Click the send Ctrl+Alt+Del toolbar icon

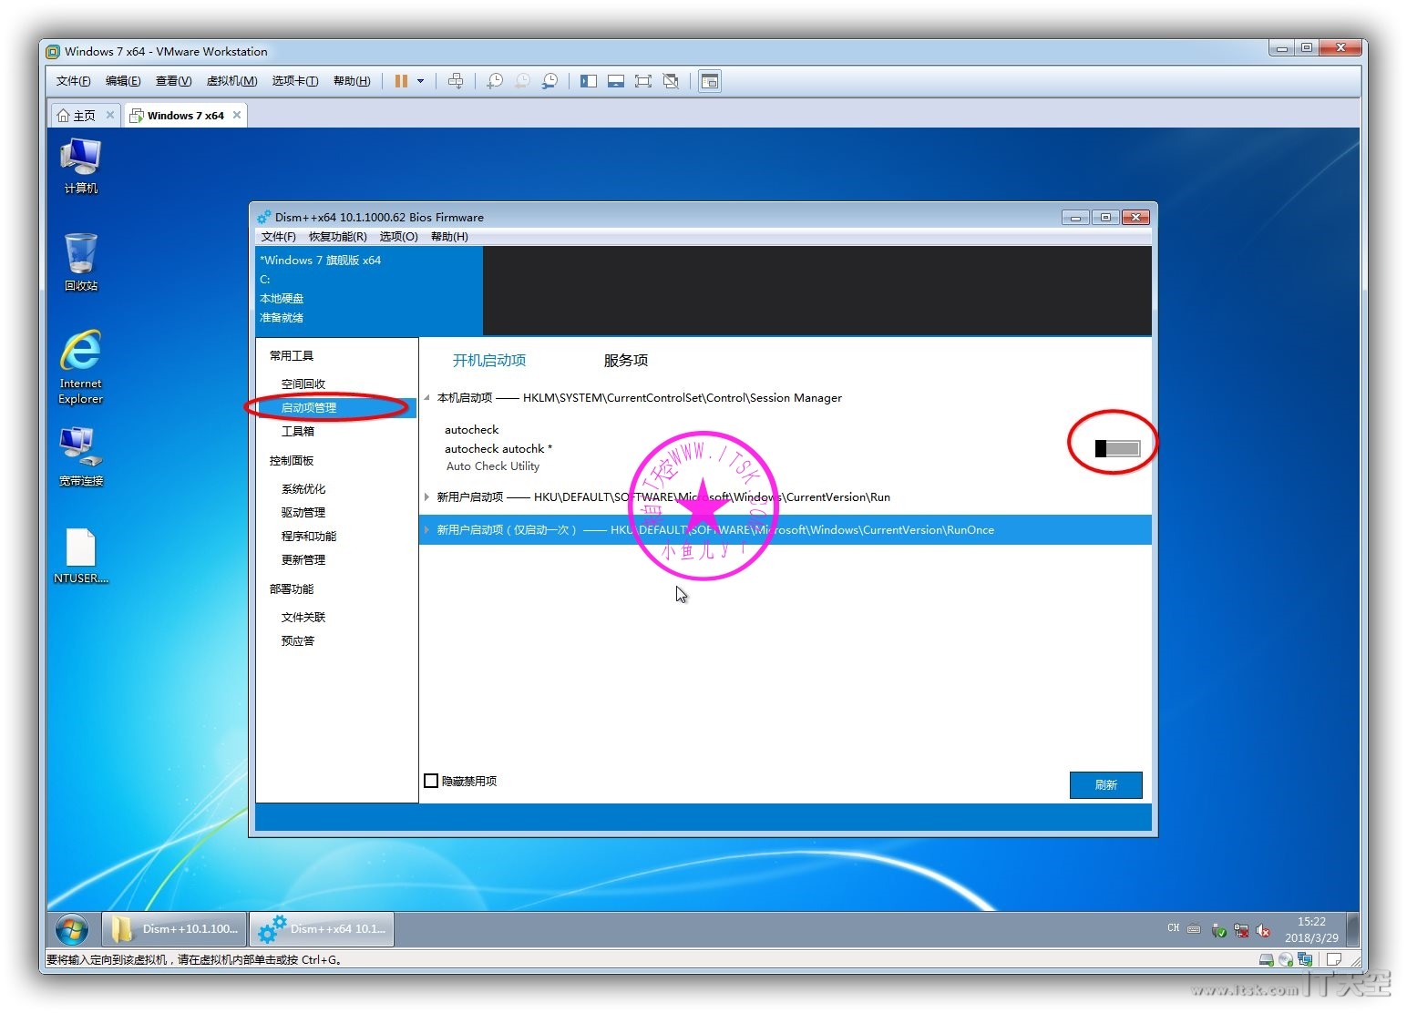click(456, 81)
